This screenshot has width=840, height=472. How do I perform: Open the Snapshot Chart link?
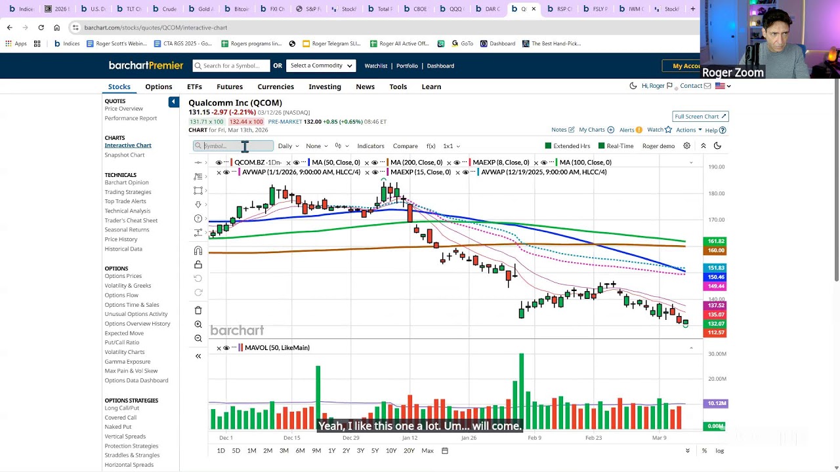(x=125, y=155)
